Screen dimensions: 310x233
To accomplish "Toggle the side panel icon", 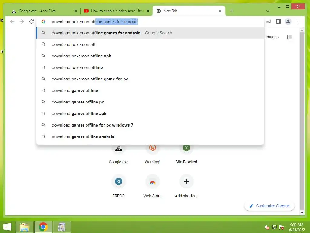I will point(279,22).
